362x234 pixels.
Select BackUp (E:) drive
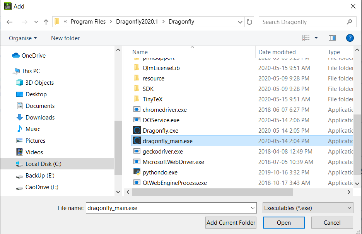(x=35, y=176)
